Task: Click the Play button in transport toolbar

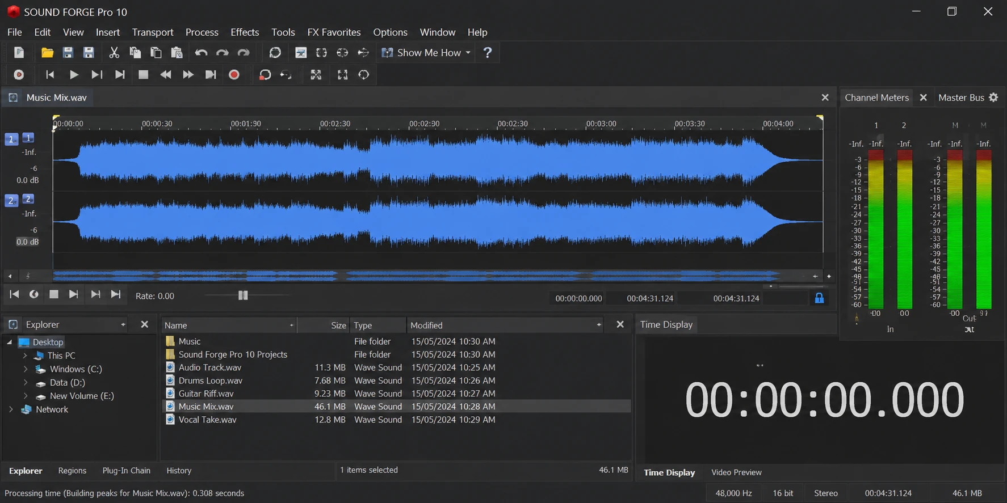Action: (74, 75)
